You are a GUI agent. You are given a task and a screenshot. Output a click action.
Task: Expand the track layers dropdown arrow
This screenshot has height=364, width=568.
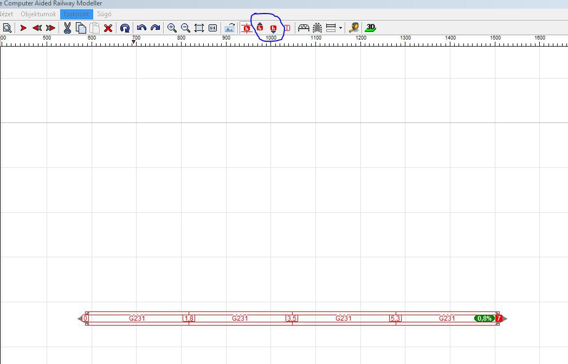click(340, 28)
